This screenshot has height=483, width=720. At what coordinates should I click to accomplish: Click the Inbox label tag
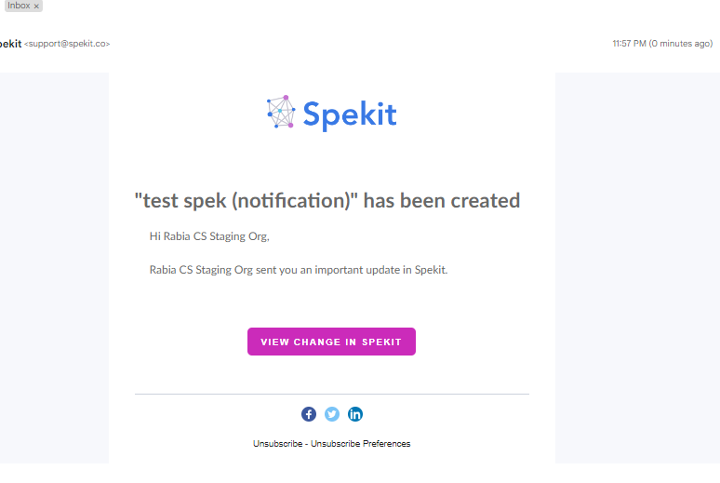point(19,6)
